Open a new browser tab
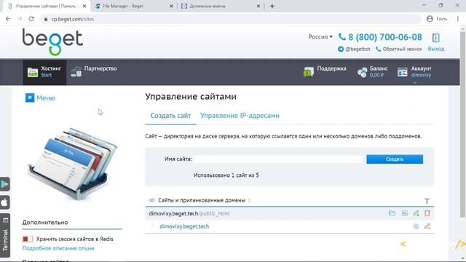The image size is (466, 262). point(272,6)
